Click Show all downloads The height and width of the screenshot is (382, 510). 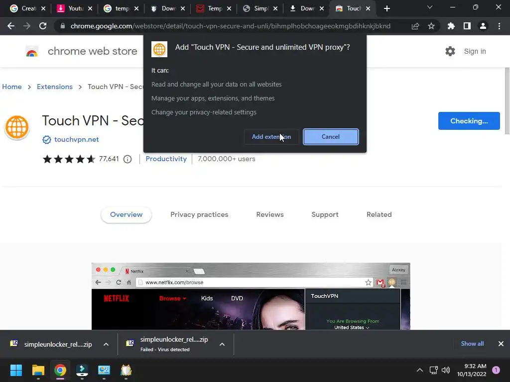point(472,344)
